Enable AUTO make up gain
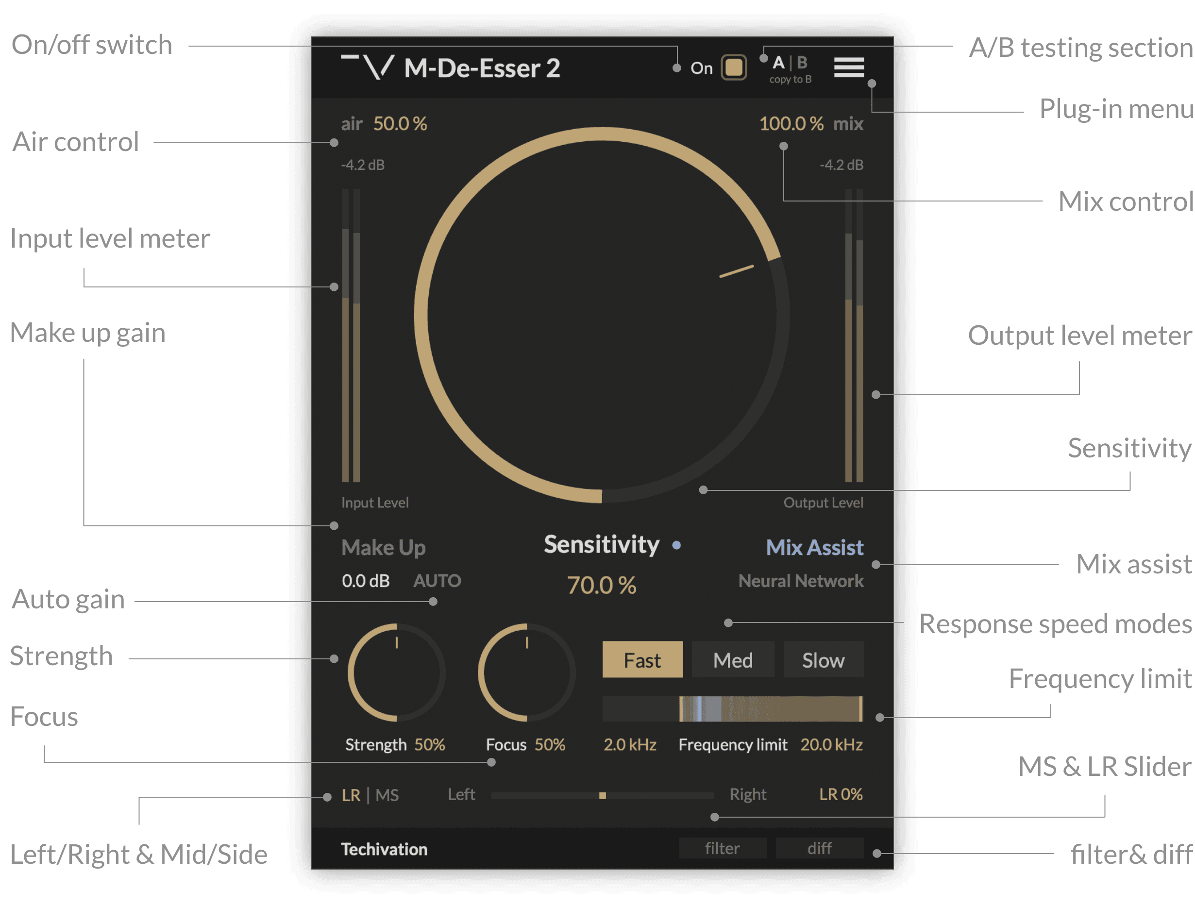Viewport: 1195px width, 906px height. point(437,581)
